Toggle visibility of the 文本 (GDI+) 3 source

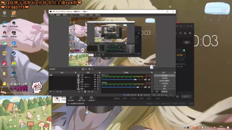pos(95,77)
